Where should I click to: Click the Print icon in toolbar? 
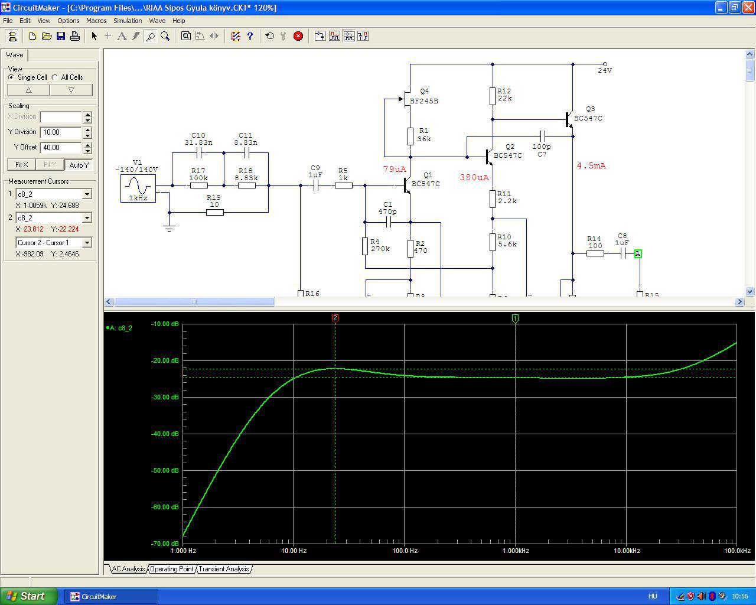coord(75,36)
